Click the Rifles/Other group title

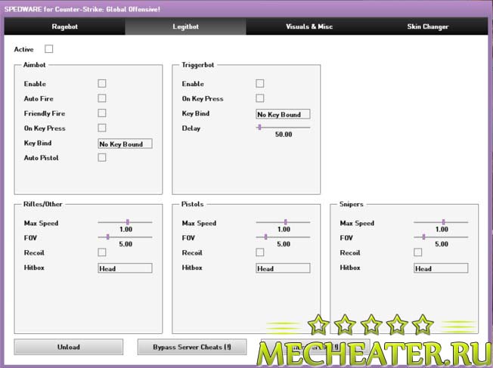pos(43,204)
